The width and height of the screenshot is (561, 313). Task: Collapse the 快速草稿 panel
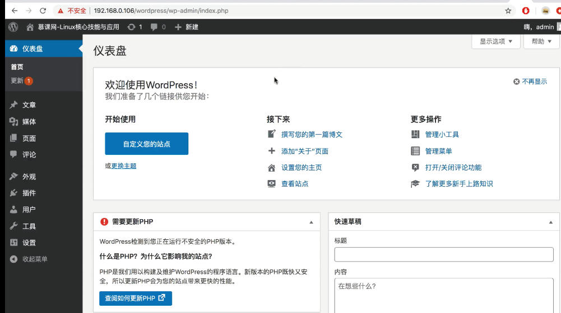(x=550, y=222)
